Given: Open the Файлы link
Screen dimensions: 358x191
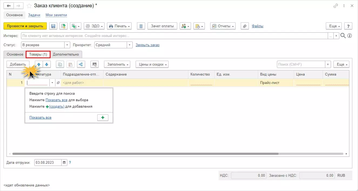Looking at the screenshot, I should coord(257,26).
